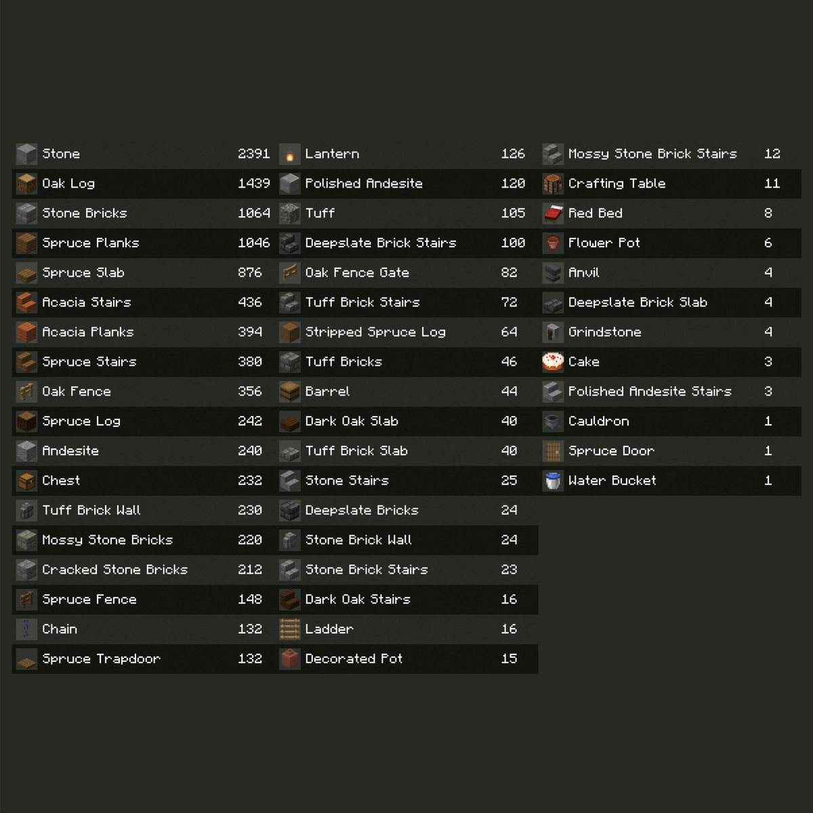Click the Barrel block icon
This screenshot has height=813, width=813.
[x=290, y=392]
